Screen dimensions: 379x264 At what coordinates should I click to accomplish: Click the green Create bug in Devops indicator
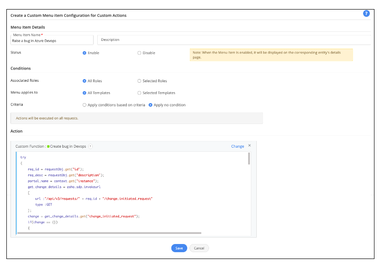pyautogui.click(x=48, y=146)
